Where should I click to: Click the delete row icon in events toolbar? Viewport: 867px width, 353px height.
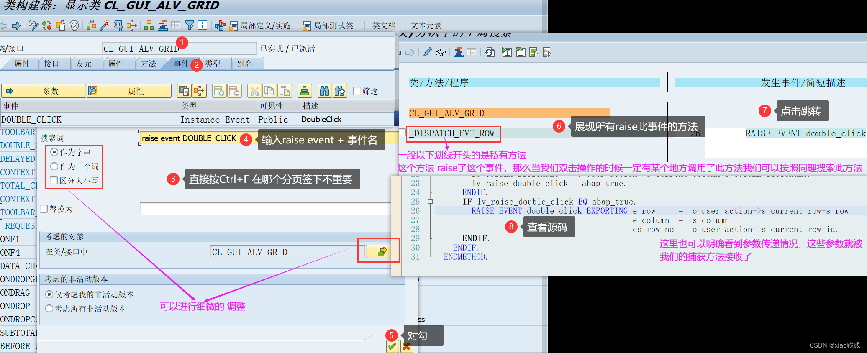[x=234, y=91]
